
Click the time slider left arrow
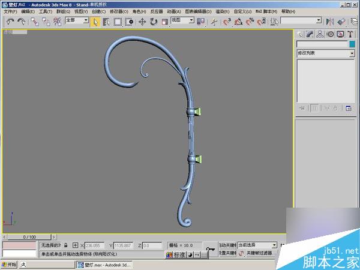pyautogui.click(x=4, y=237)
